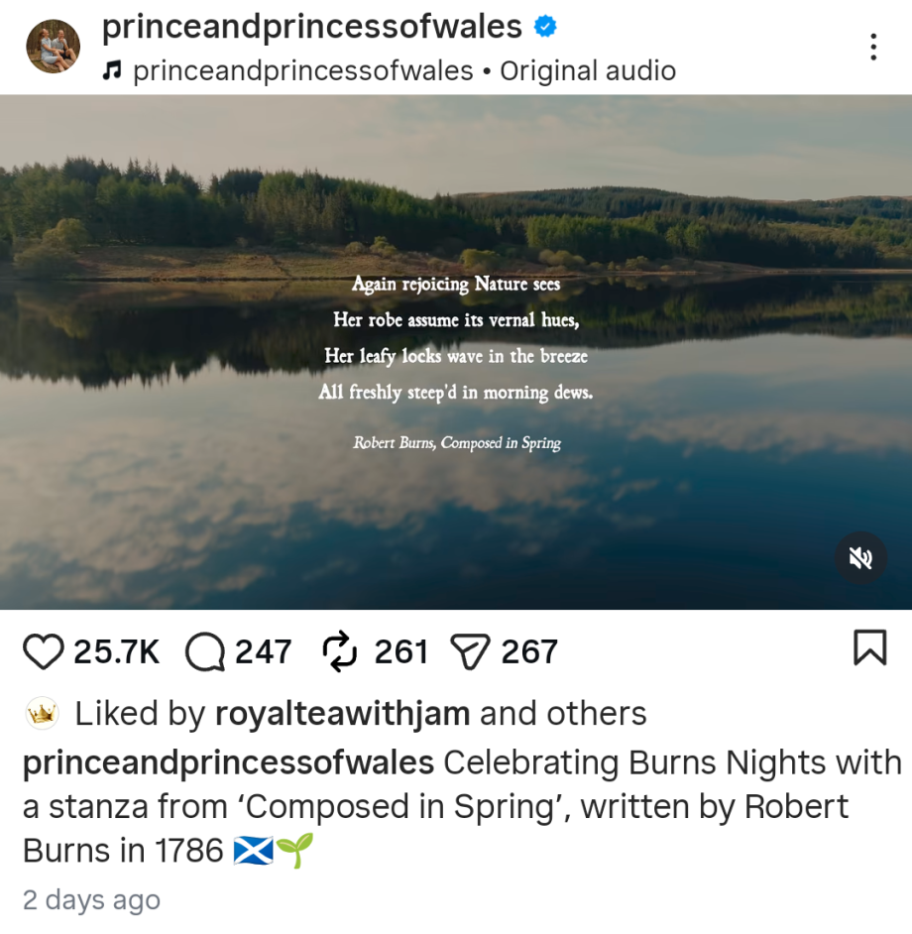The height and width of the screenshot is (934, 912).
Task: Click the music note audio icon
Action: click(112, 71)
